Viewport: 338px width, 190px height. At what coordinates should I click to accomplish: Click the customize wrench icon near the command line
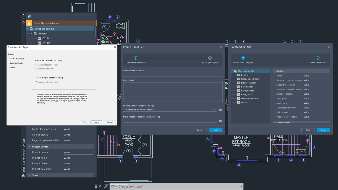[x=106, y=186]
